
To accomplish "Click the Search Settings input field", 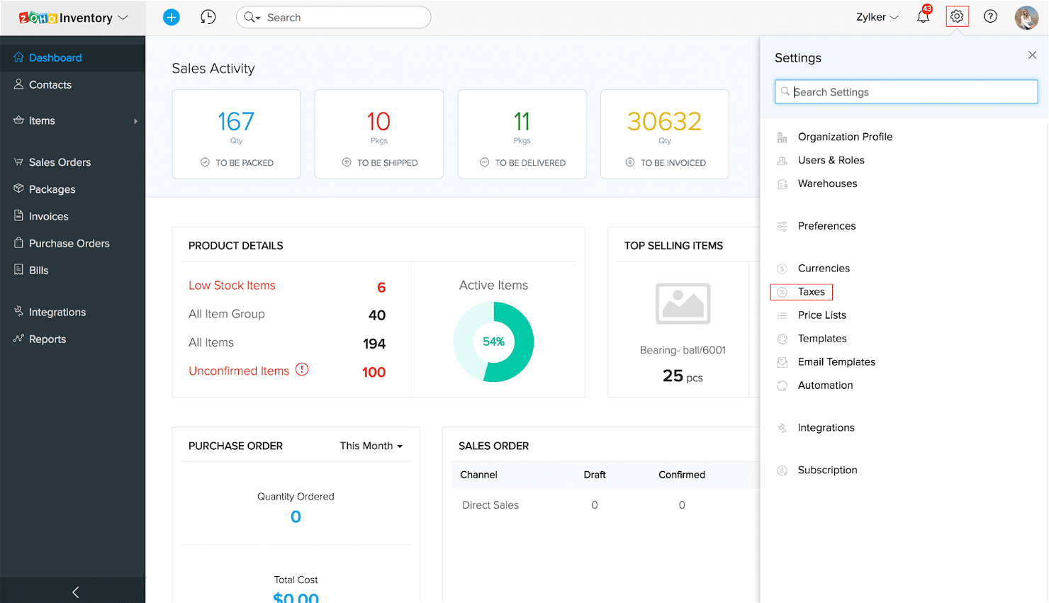I will (x=905, y=91).
